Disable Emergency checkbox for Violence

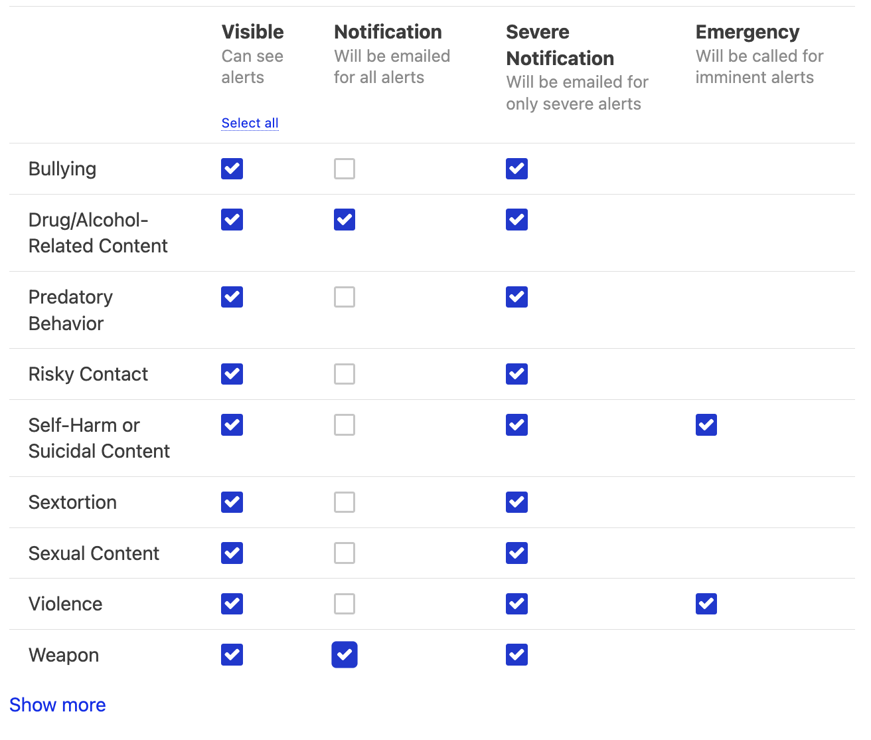pos(706,604)
